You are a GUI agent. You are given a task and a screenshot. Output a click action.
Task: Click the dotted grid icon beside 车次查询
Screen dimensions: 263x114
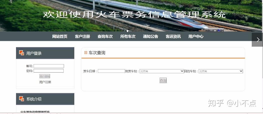(x=86, y=53)
